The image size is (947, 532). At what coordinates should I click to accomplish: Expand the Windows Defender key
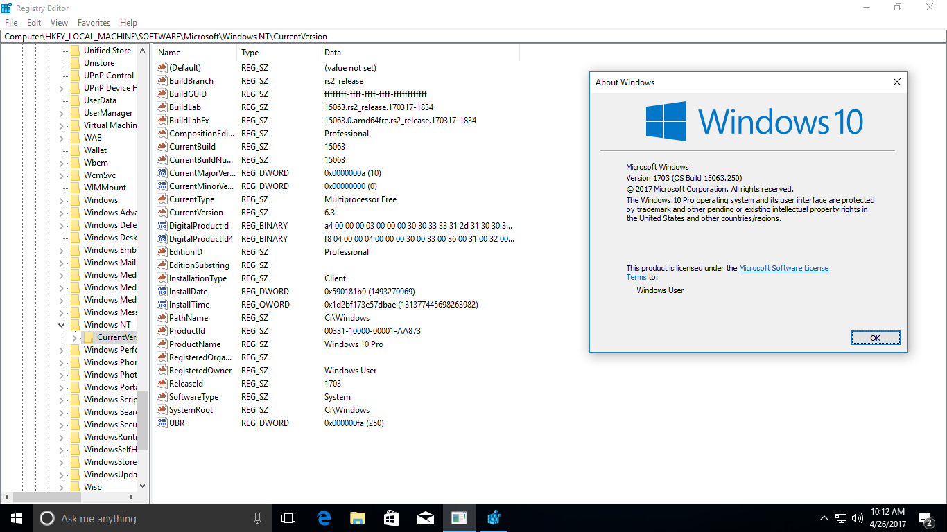[61, 225]
